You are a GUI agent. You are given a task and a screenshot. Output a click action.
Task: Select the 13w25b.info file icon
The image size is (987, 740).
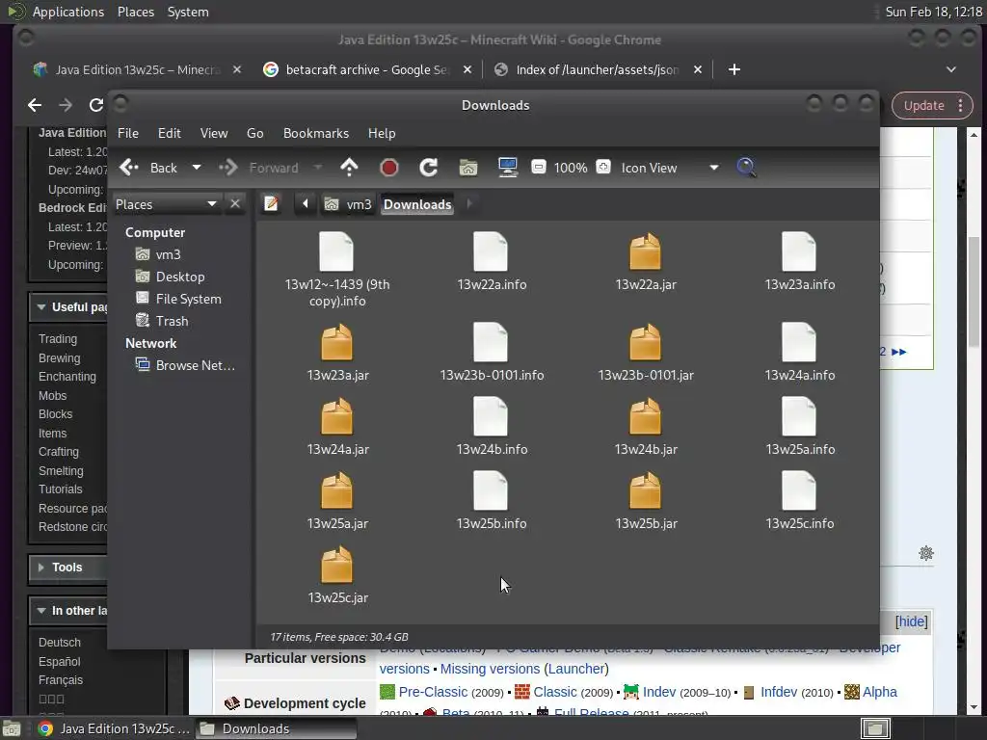coord(491,490)
